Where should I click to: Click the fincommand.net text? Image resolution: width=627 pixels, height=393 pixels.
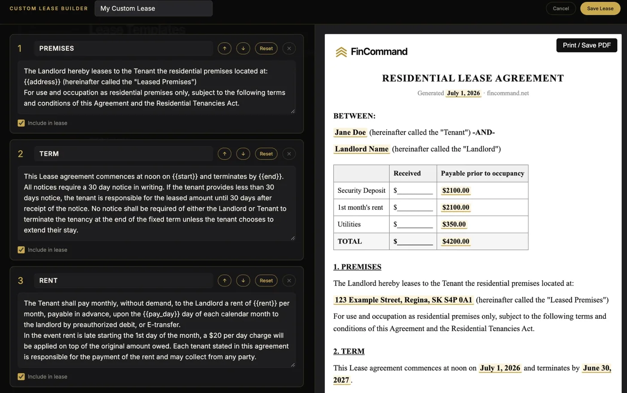(508, 93)
